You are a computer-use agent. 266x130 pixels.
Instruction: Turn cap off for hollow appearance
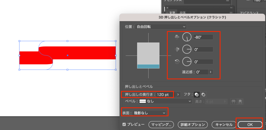(203, 95)
